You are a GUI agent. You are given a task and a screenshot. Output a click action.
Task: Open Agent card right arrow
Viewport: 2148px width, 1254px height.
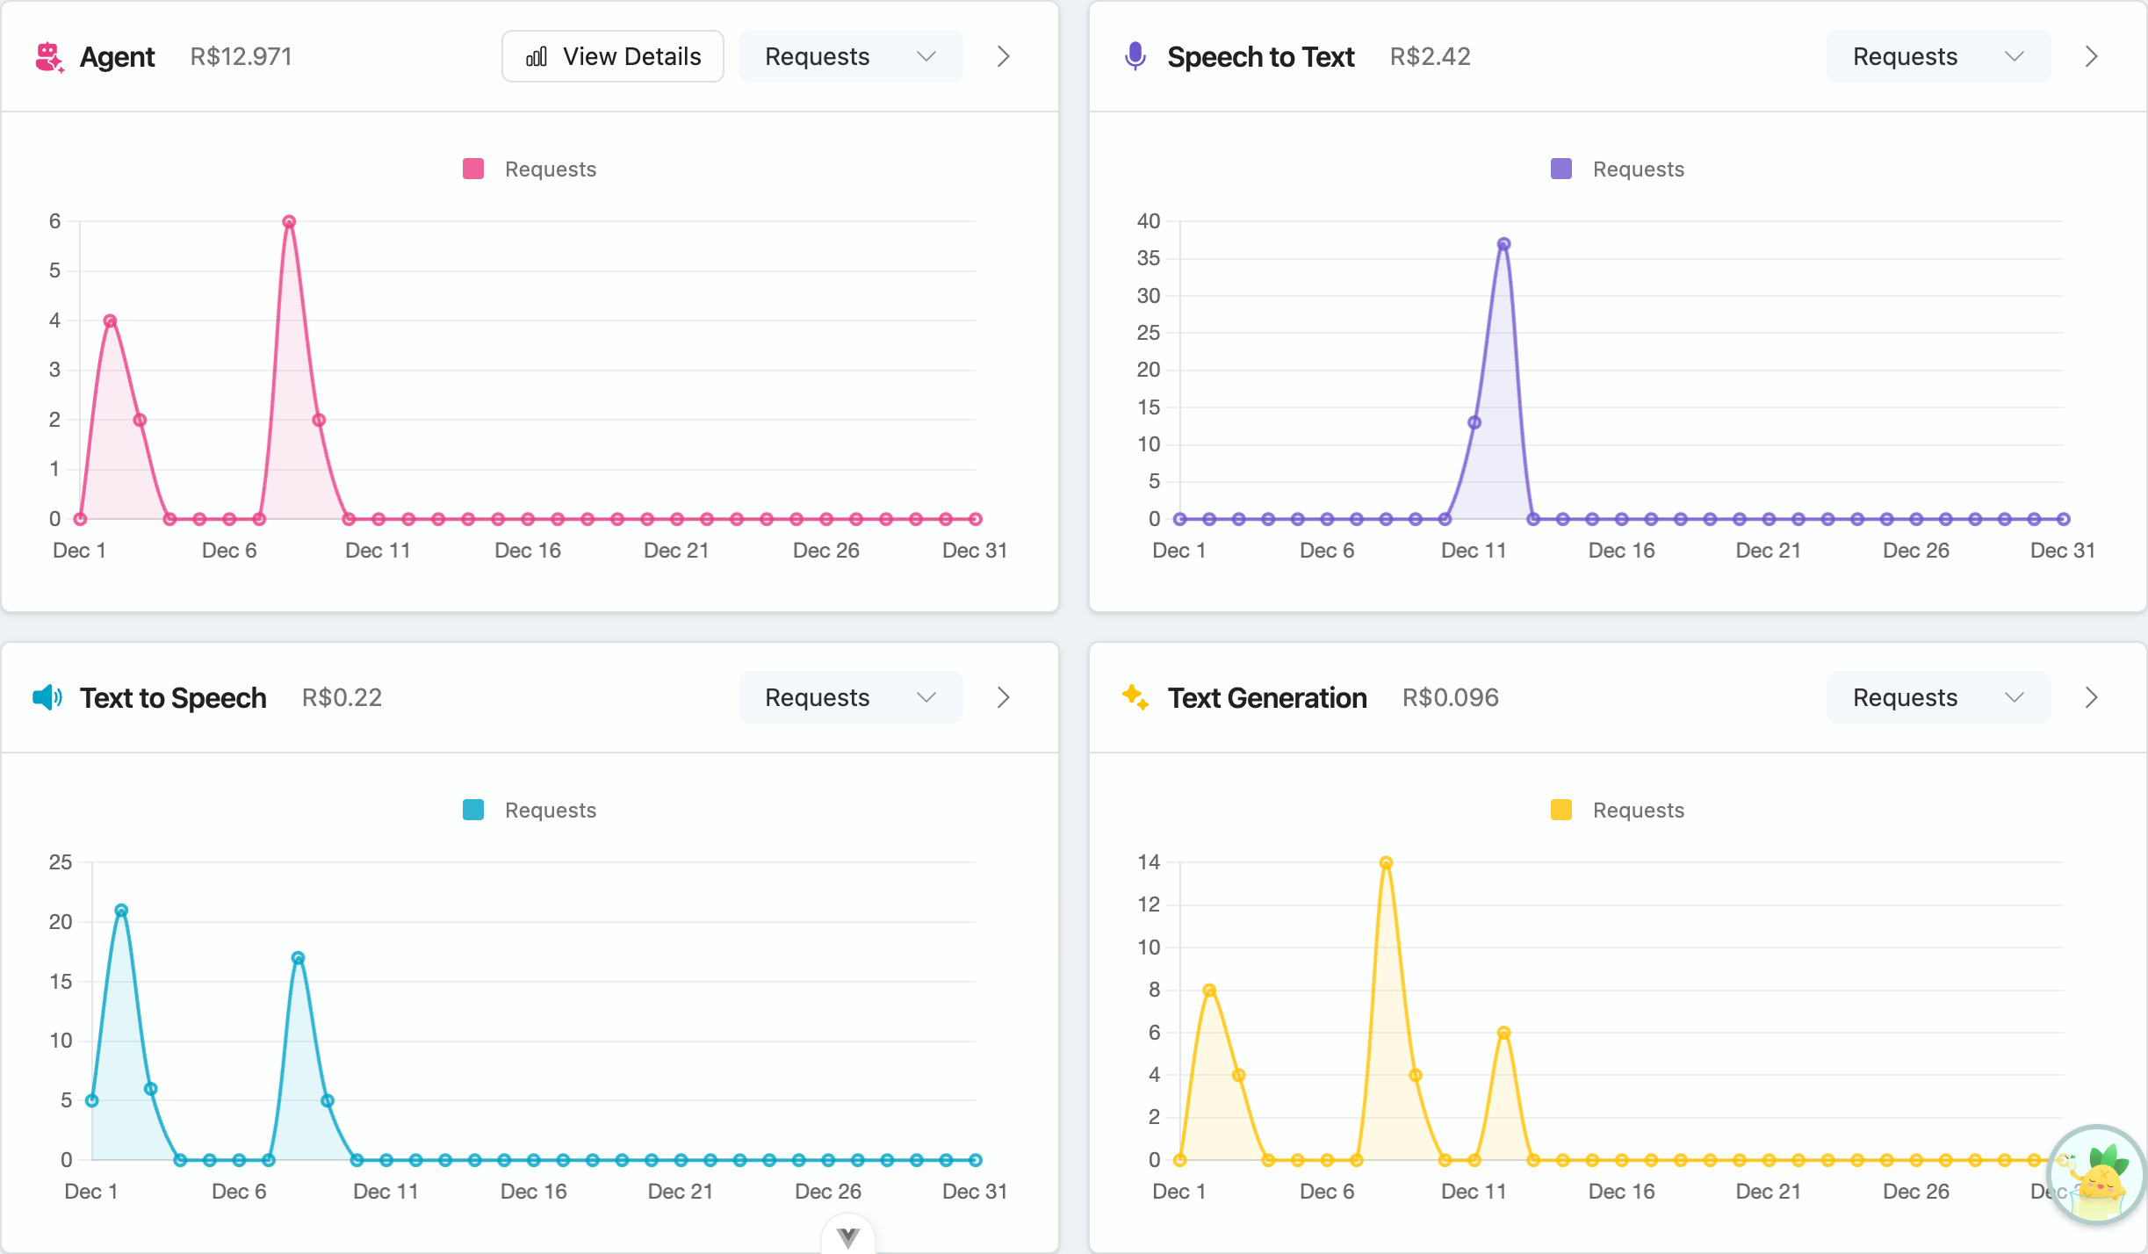(1004, 57)
